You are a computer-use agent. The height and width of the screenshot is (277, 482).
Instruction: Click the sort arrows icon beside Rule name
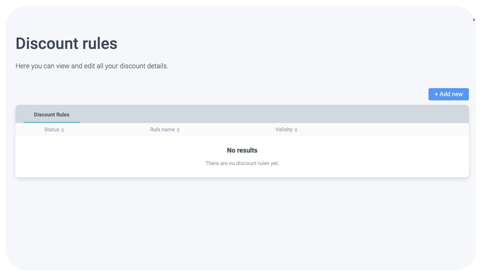click(x=178, y=130)
